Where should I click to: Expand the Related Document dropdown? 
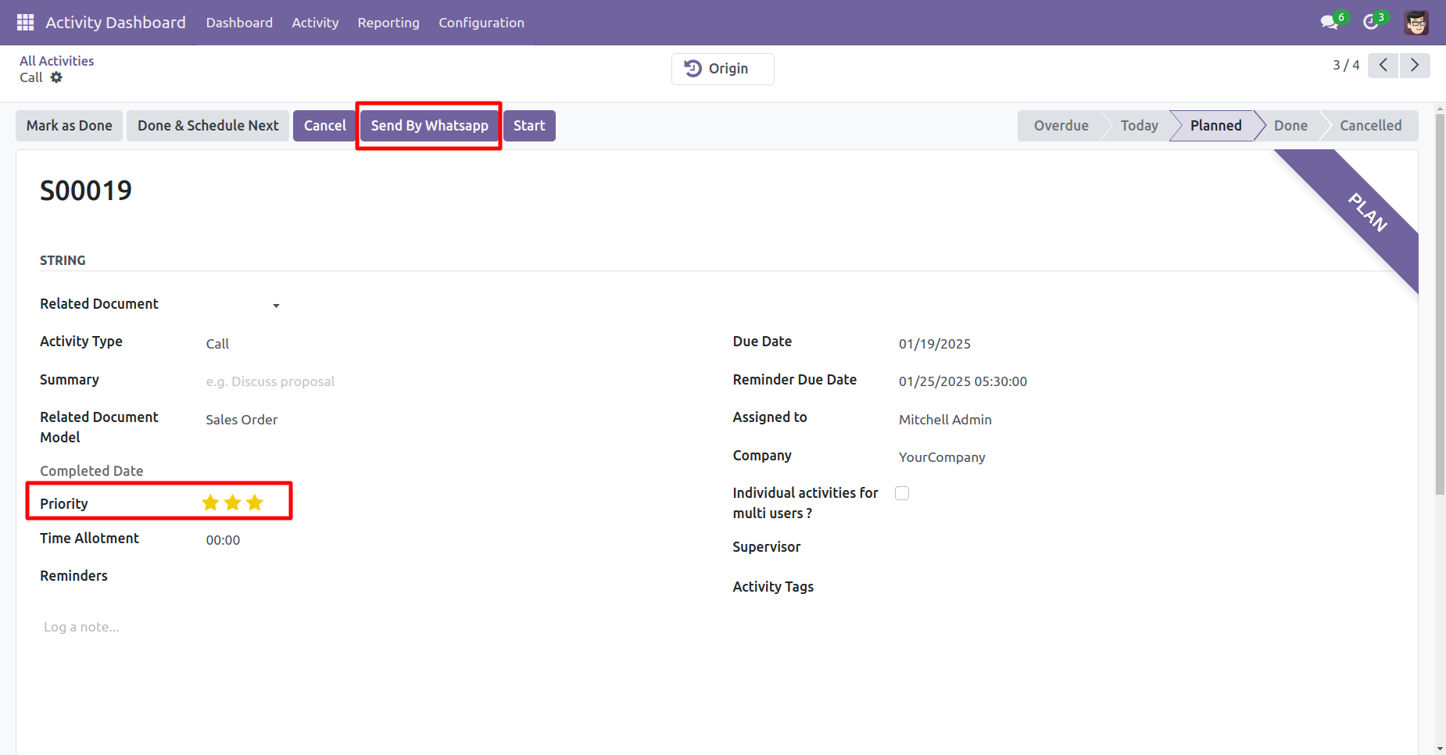click(x=276, y=306)
